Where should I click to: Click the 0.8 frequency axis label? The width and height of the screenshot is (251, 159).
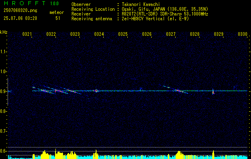[x=3, y=111]
